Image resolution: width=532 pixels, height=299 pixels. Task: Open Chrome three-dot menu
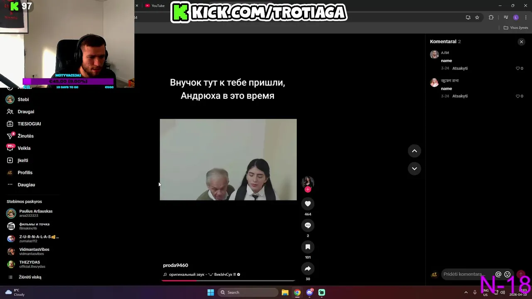coord(525,17)
